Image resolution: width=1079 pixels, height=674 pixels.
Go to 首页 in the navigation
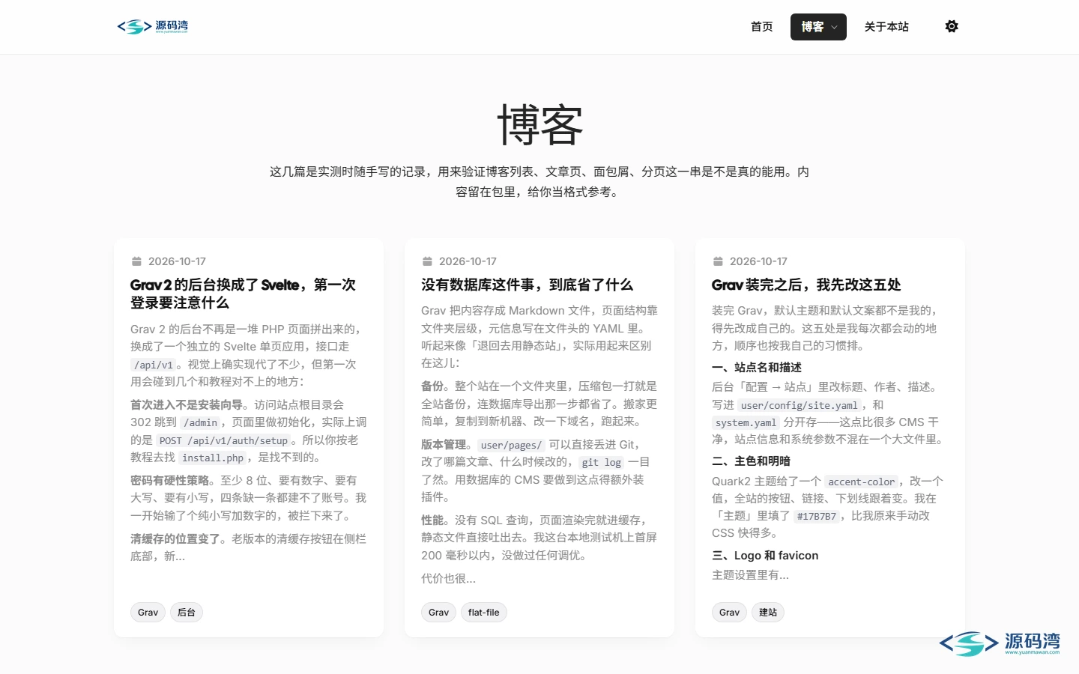pos(762,27)
